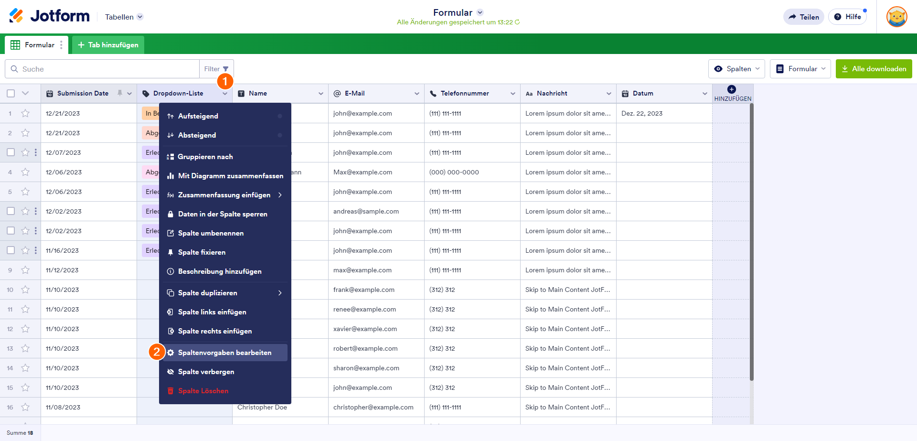Click the filter funnel icon
The image size is (917, 441).
pos(226,69)
